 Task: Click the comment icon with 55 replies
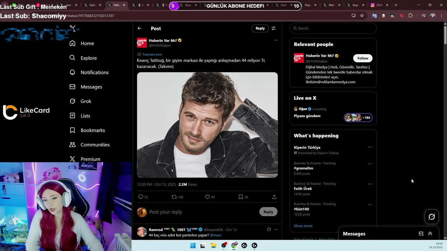click(x=141, y=197)
